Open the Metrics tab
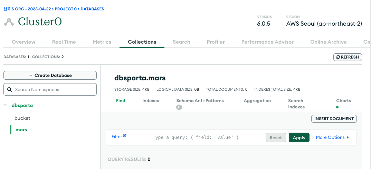 coord(102,42)
